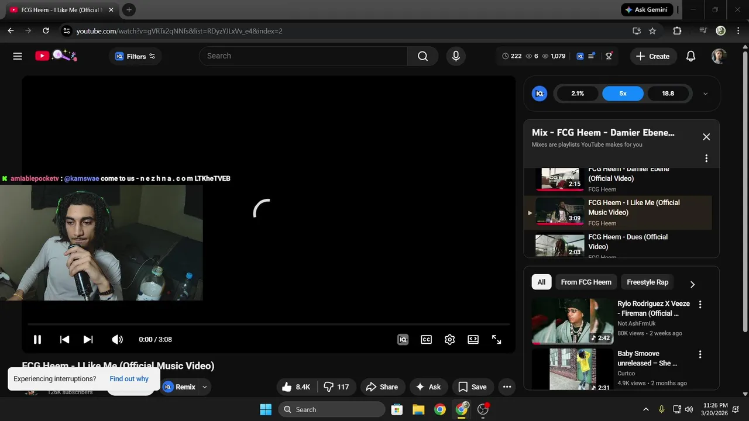Screen dimensions: 749x421
Task: Toggle theater mode
Action: click(473, 339)
